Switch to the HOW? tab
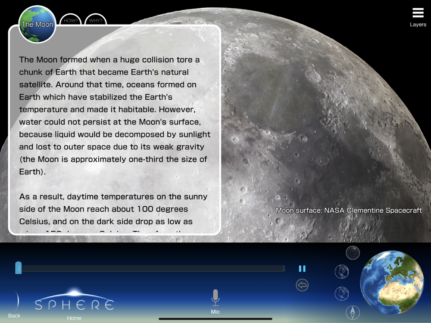Screen dimensions: 431x323 [71, 20]
